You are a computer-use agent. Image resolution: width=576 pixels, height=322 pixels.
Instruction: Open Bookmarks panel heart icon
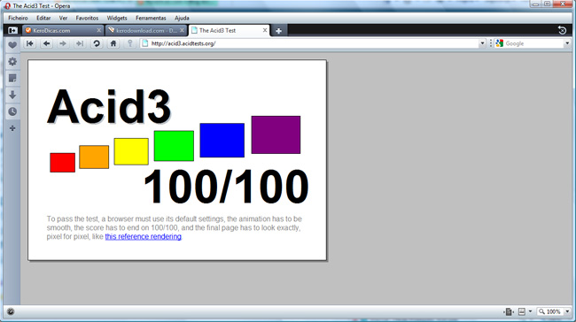tap(12, 45)
